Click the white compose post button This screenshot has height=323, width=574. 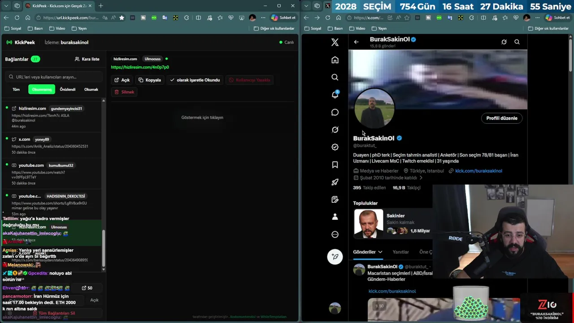pos(335,257)
